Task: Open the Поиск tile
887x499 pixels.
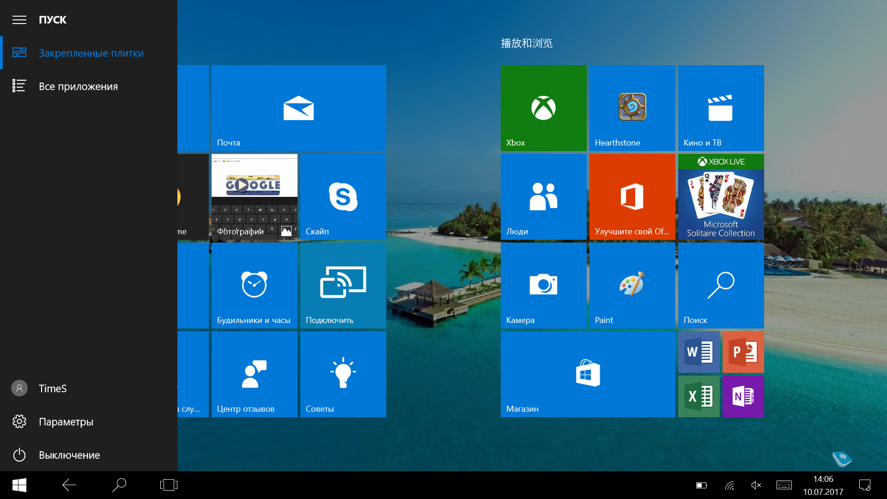Action: pyautogui.click(x=721, y=286)
